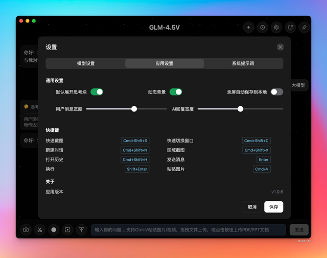327x258 pixels.
Task: Click the plus icon to start new chat
Action: coord(249,27)
